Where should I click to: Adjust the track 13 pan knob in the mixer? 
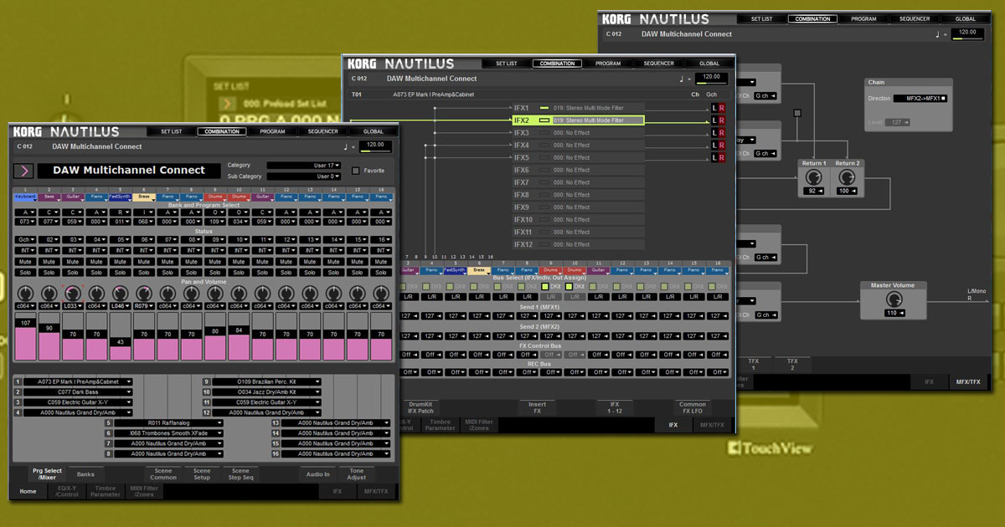(x=311, y=293)
